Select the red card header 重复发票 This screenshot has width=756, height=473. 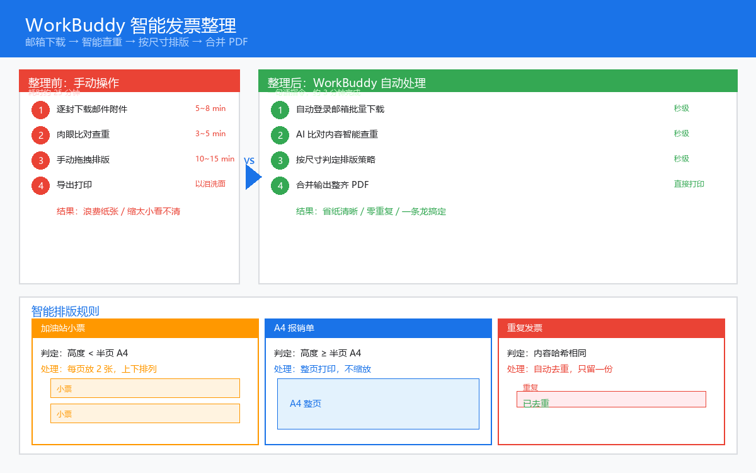(611, 328)
